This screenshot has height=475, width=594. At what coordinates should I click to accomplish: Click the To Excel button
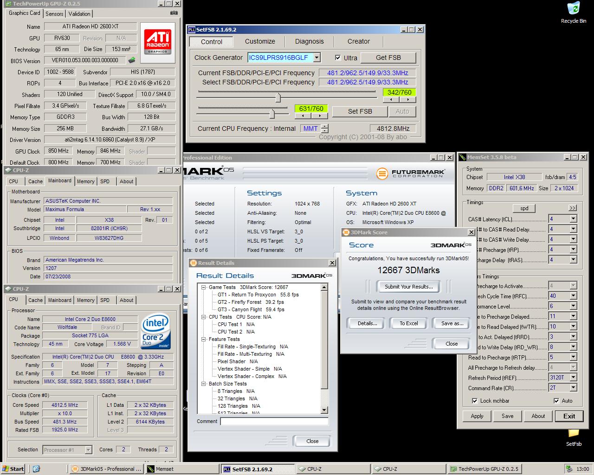click(409, 323)
